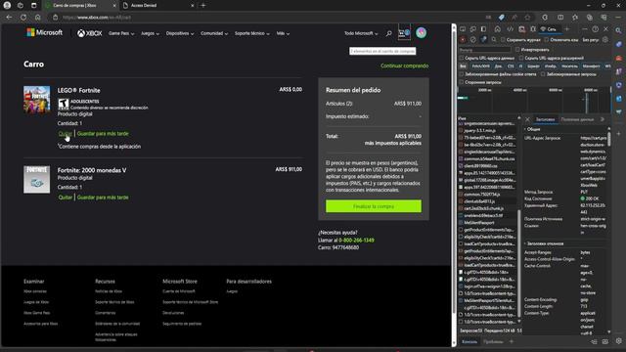Open the site search magnifier icon

(388, 34)
